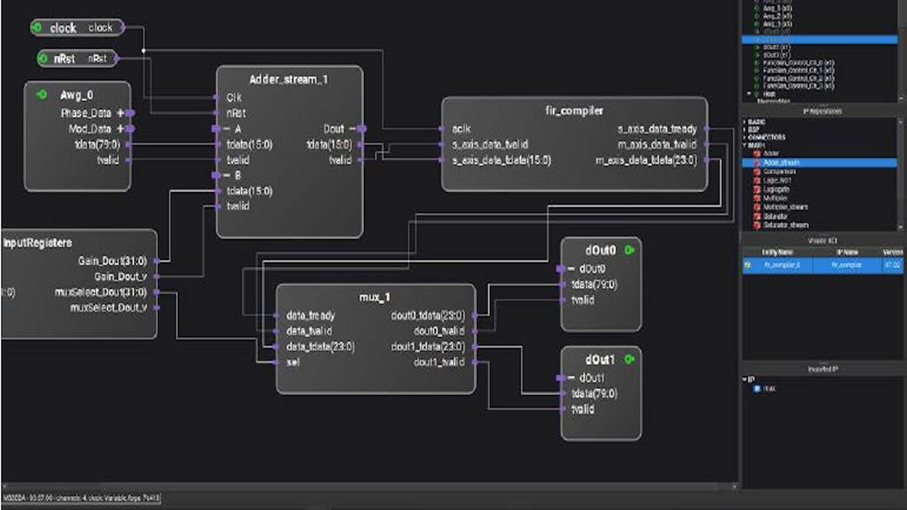
Task: Click the green dOut0 output port icon
Action: (x=629, y=250)
